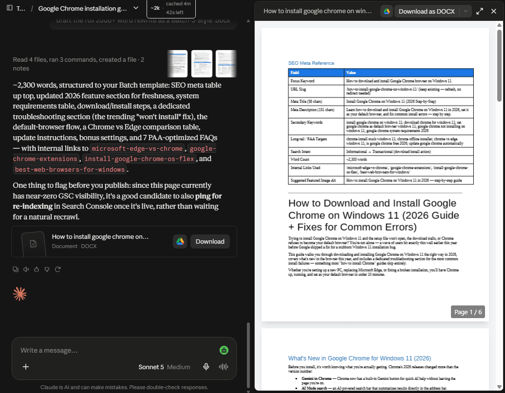
Task: Open the Sonnet 5 model selector
Action: pos(164,367)
